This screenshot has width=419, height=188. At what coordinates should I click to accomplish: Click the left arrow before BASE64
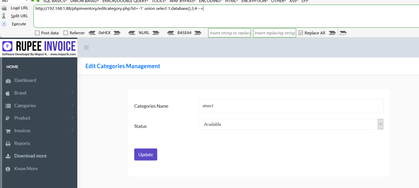click(171, 33)
